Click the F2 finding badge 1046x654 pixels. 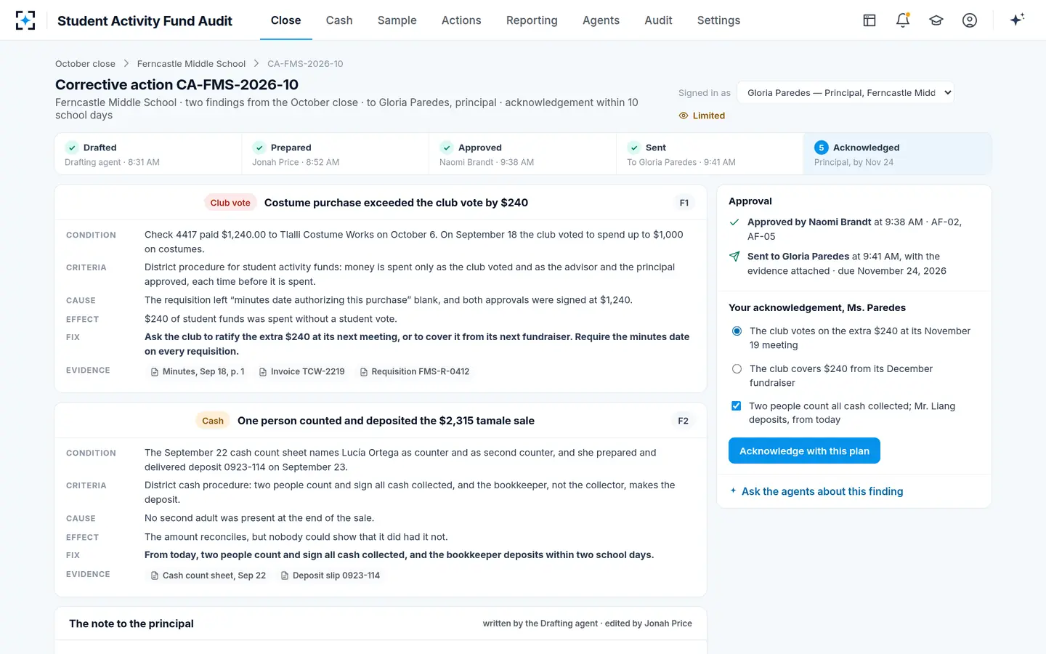[684, 421]
